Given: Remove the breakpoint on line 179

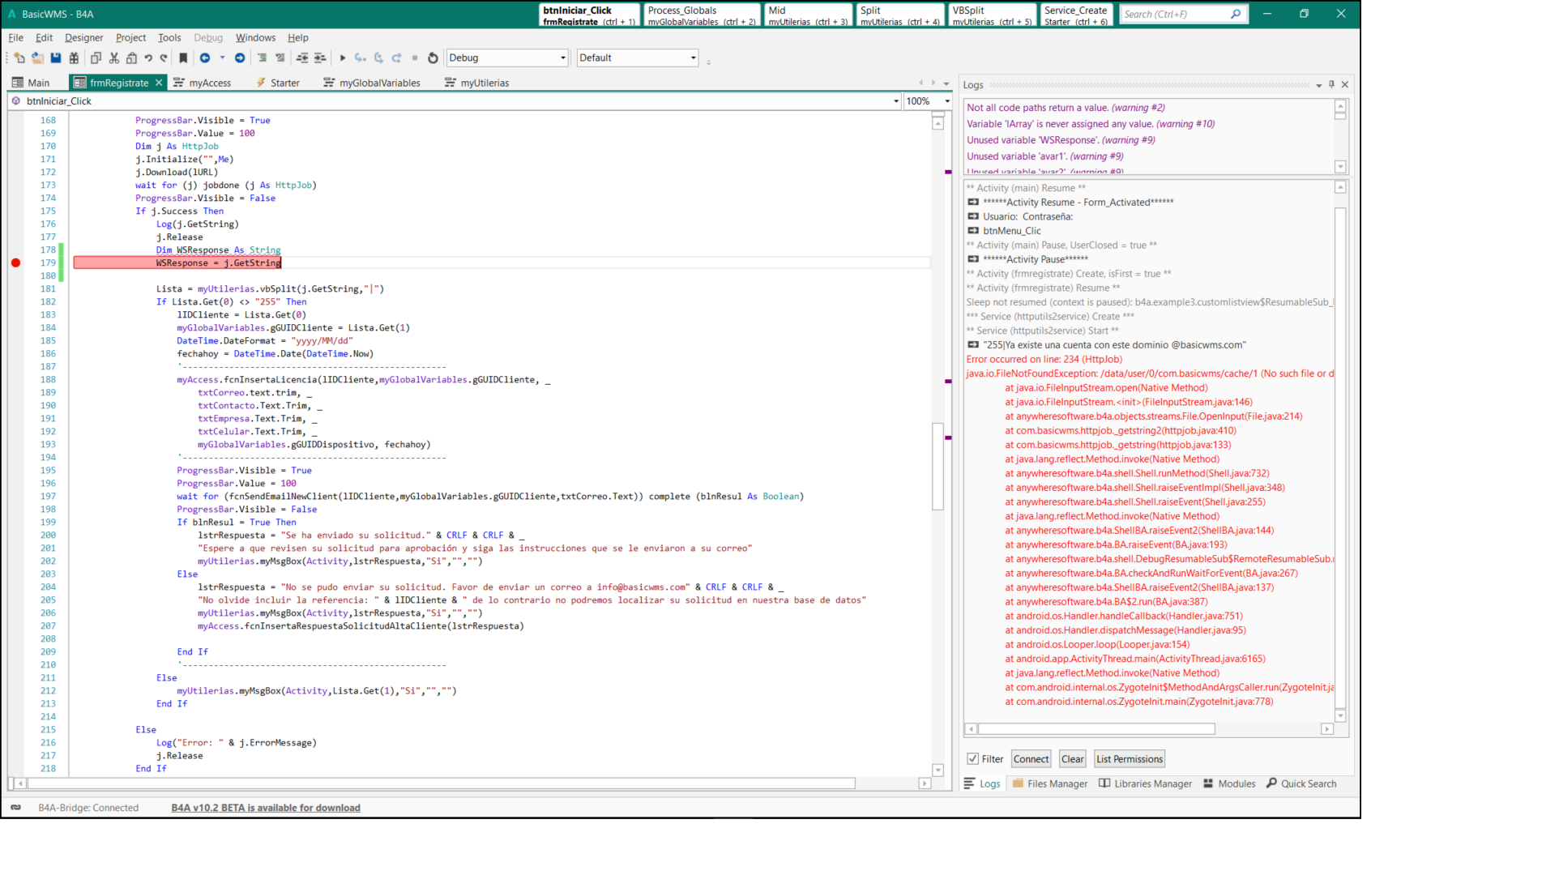Looking at the screenshot, I should [x=15, y=262].
